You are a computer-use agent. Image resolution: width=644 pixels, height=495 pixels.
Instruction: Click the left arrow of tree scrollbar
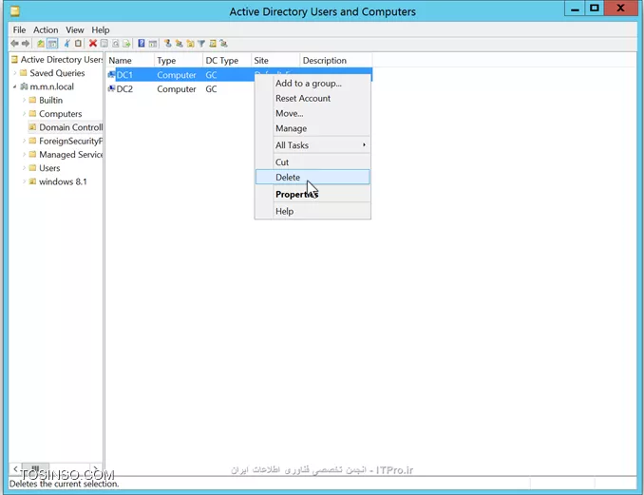(15, 468)
